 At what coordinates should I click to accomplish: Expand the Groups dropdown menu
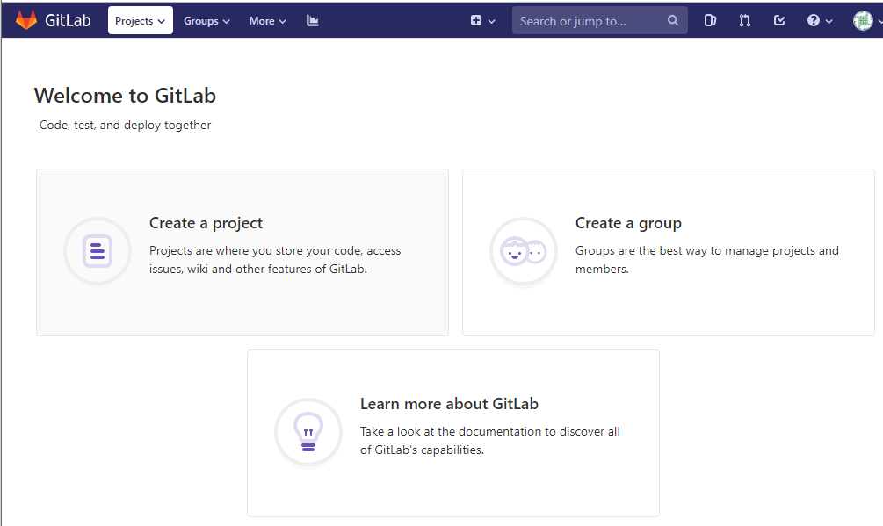pos(206,20)
